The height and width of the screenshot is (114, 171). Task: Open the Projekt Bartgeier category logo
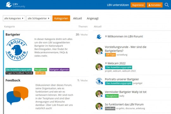coord(17,50)
